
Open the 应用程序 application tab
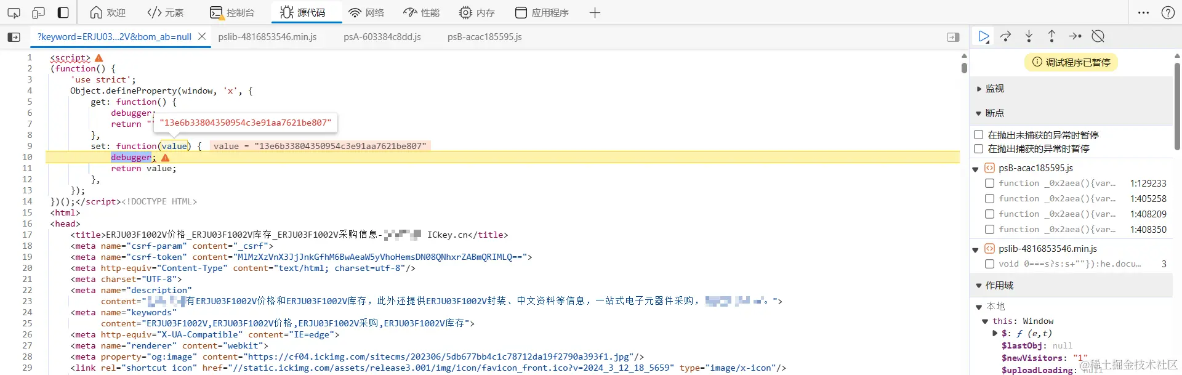click(x=542, y=12)
